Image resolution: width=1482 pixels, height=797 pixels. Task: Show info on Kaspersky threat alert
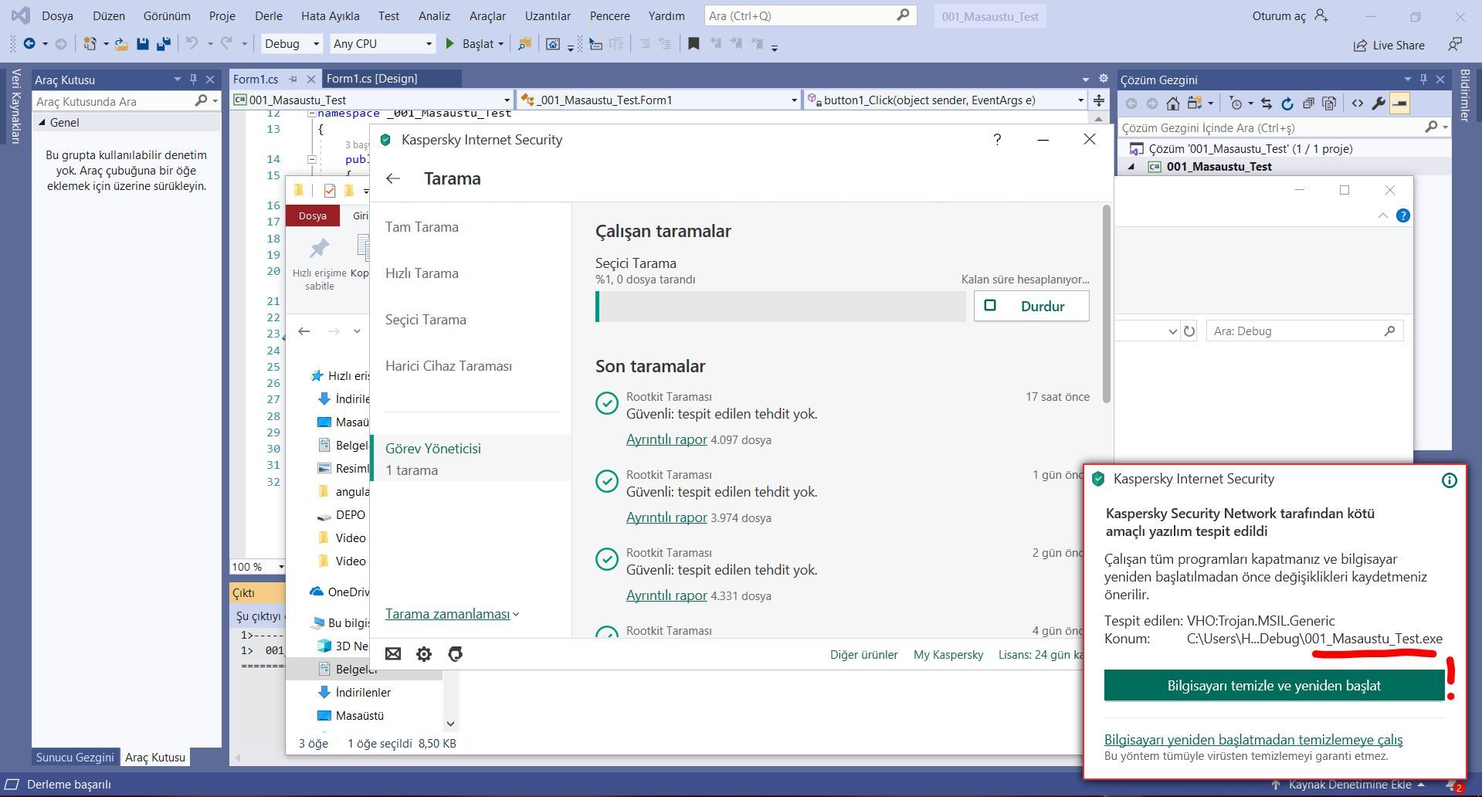point(1450,480)
